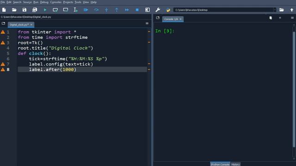Open the Help menu
296x166 pixels.
point(93,2)
